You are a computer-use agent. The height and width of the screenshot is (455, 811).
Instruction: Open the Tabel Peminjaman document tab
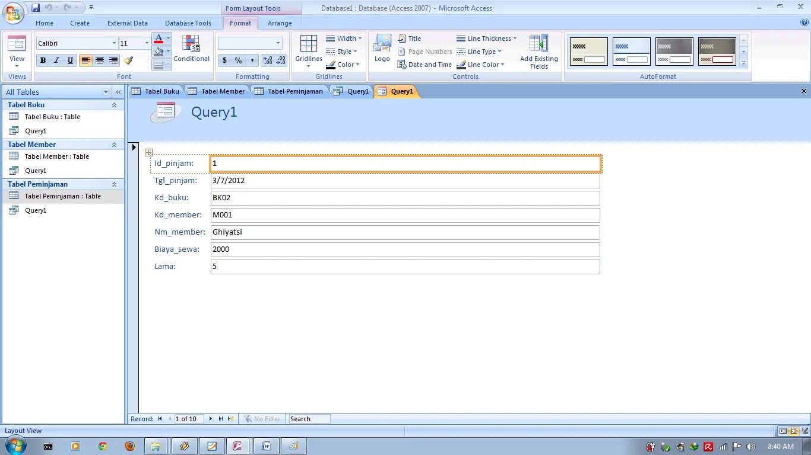tap(289, 91)
